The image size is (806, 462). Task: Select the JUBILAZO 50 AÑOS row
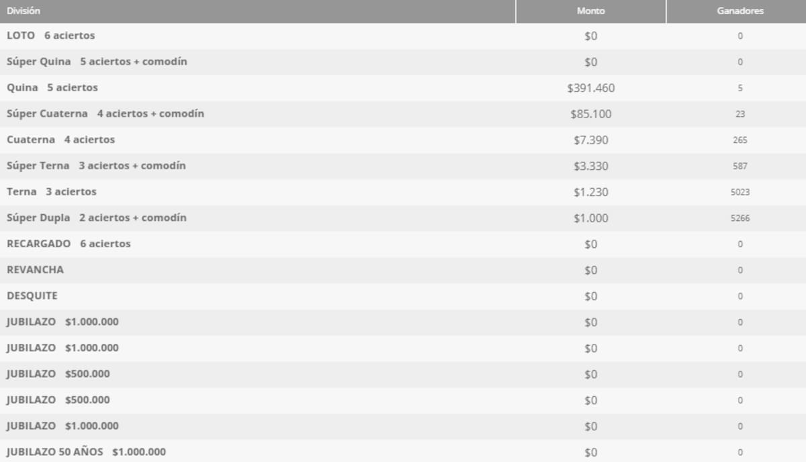[403, 452]
